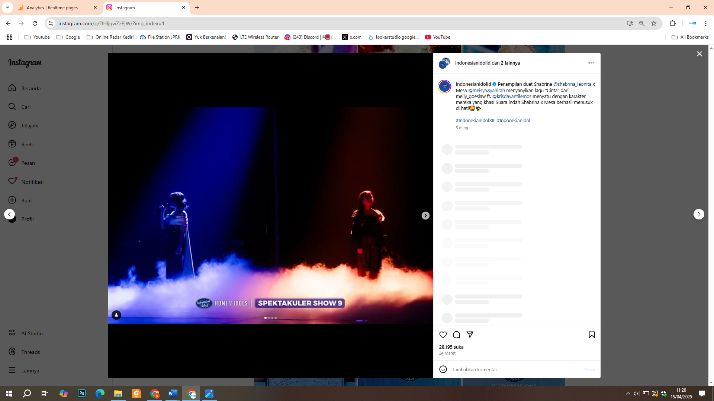This screenshot has width=714, height=401.
Task: Click the #IndonesianIdolXIII hashtag
Action: [475, 120]
